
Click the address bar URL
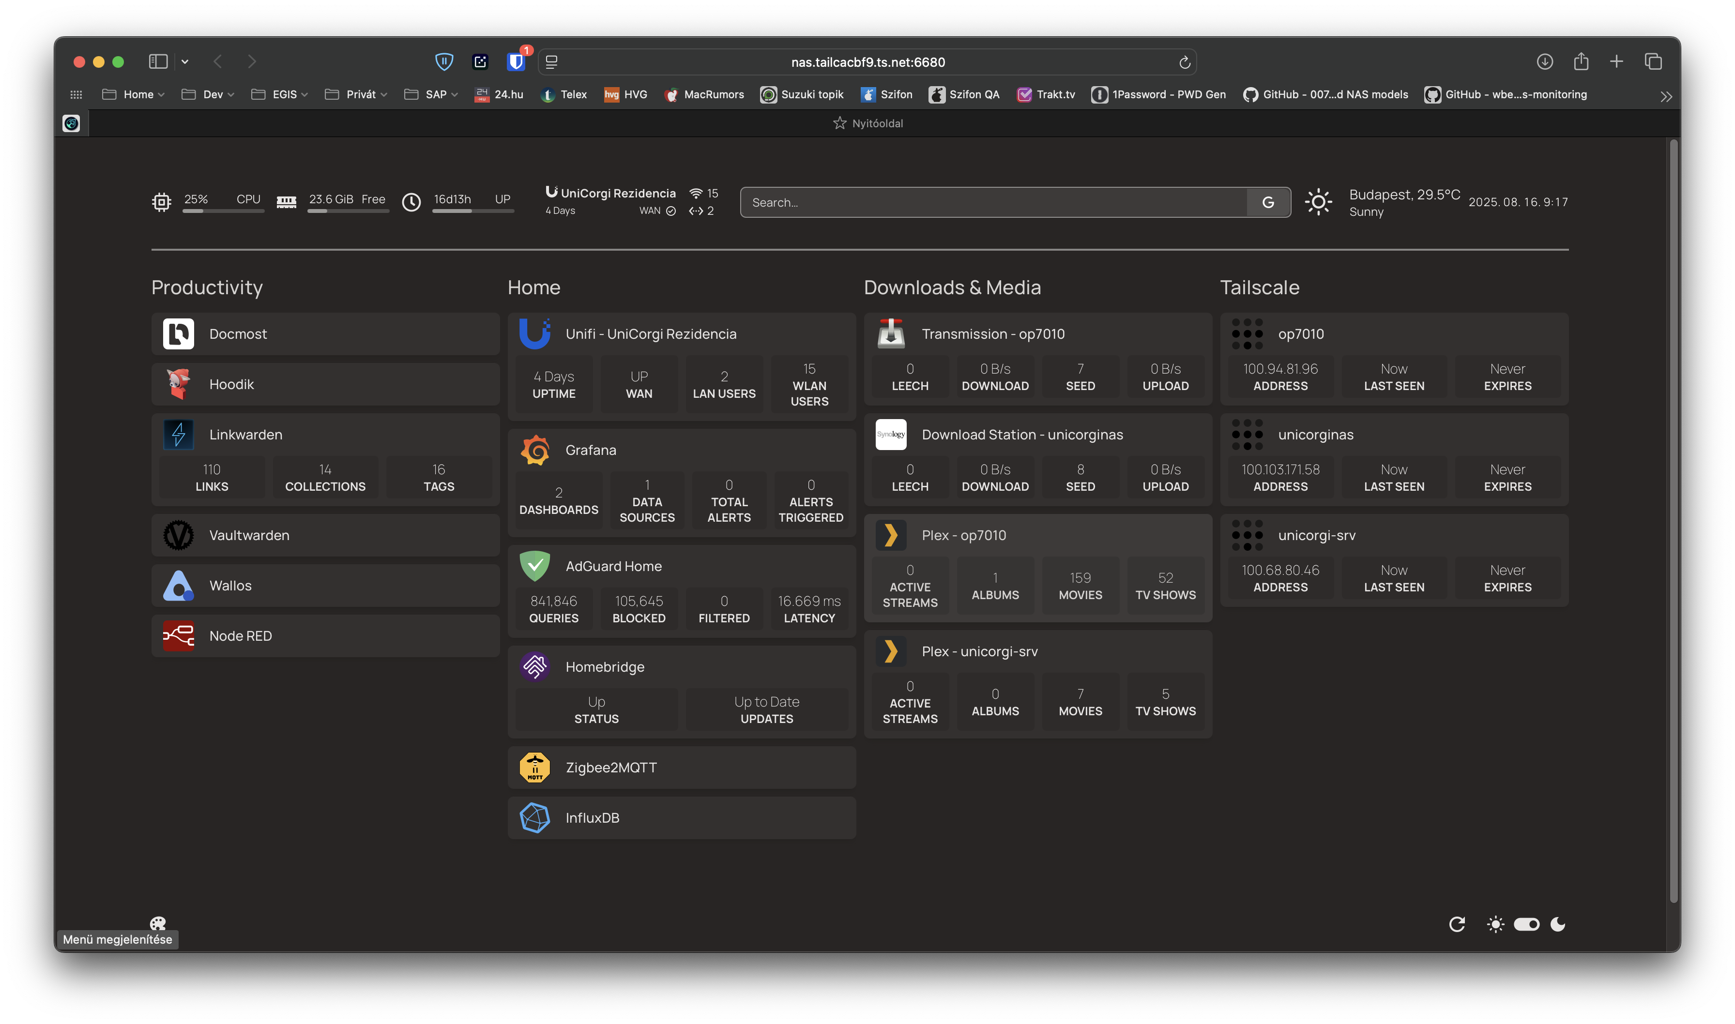[x=867, y=62]
